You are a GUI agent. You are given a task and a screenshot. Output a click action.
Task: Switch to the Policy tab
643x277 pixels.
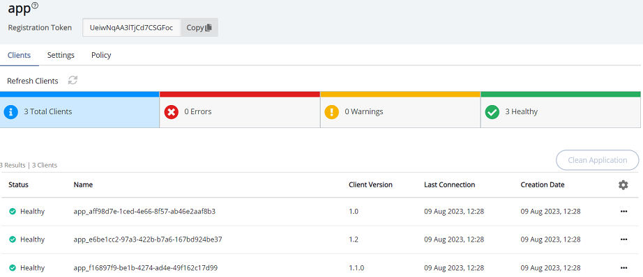click(x=101, y=55)
